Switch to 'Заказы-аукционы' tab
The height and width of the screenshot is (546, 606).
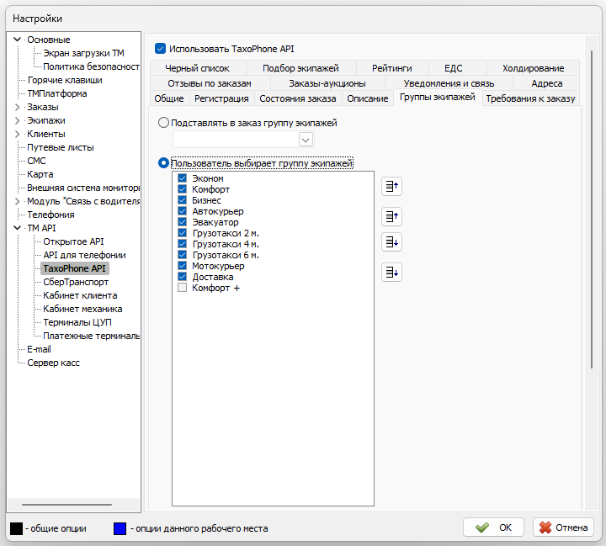click(327, 83)
